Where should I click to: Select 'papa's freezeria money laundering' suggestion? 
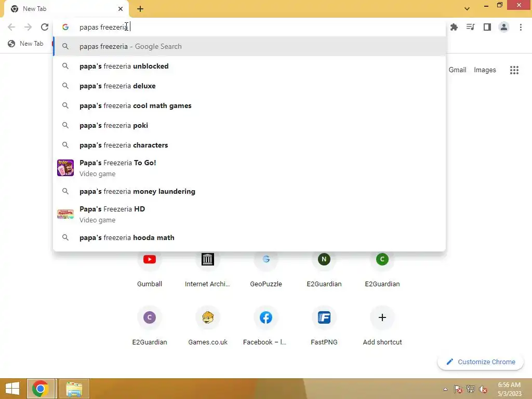pos(249,191)
